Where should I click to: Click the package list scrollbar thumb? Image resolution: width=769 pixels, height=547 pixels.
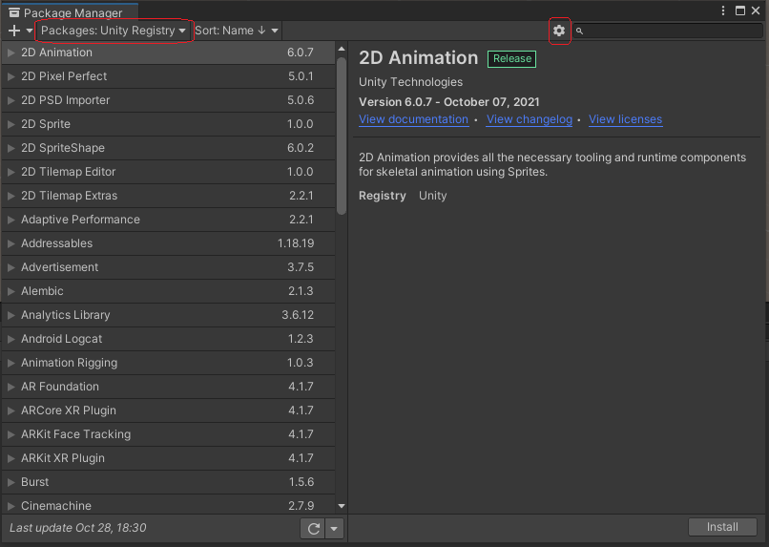click(x=342, y=136)
